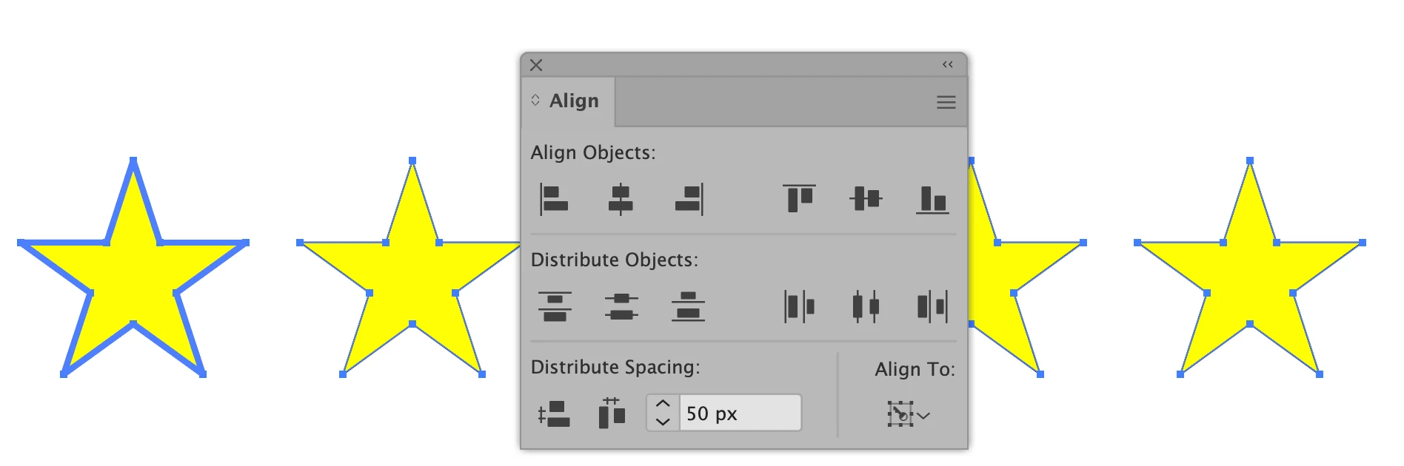Screen dimensions: 1404x466
Task: Click Horizontal Distribute Right icon
Action: [932, 306]
